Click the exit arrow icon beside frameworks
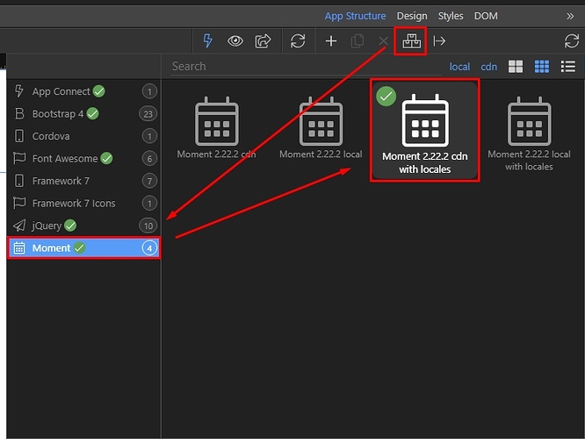Screen dimensions: 585x439 439,41
